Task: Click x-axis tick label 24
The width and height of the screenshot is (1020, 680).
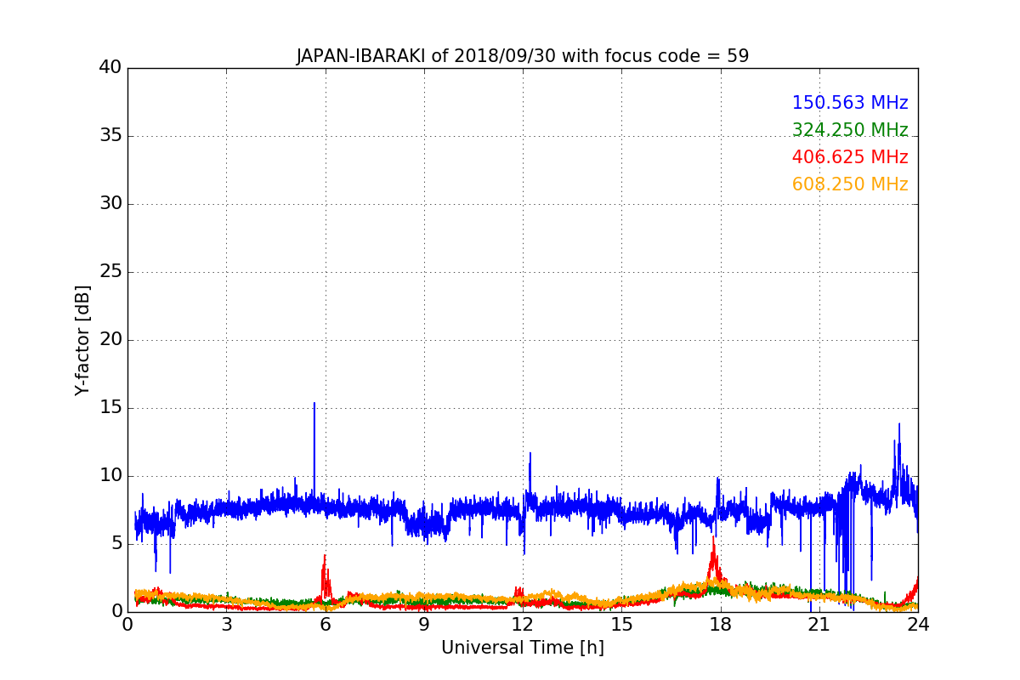Action: 918,625
